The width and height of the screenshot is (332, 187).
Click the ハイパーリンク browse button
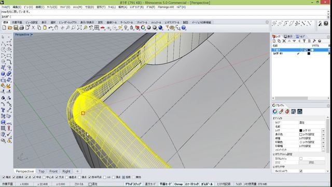pyautogui.click(x=323, y=150)
